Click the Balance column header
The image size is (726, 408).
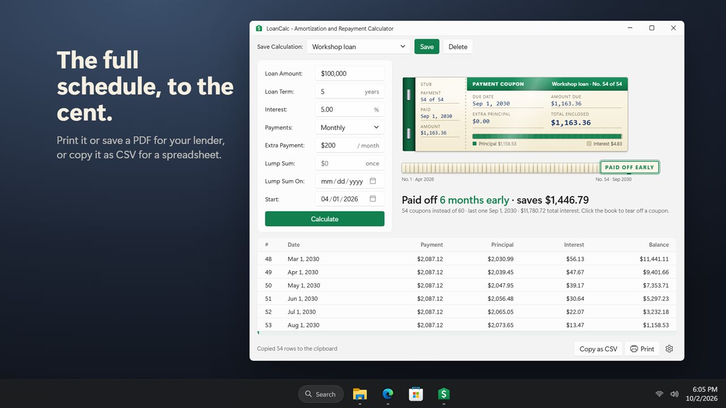pyautogui.click(x=659, y=245)
